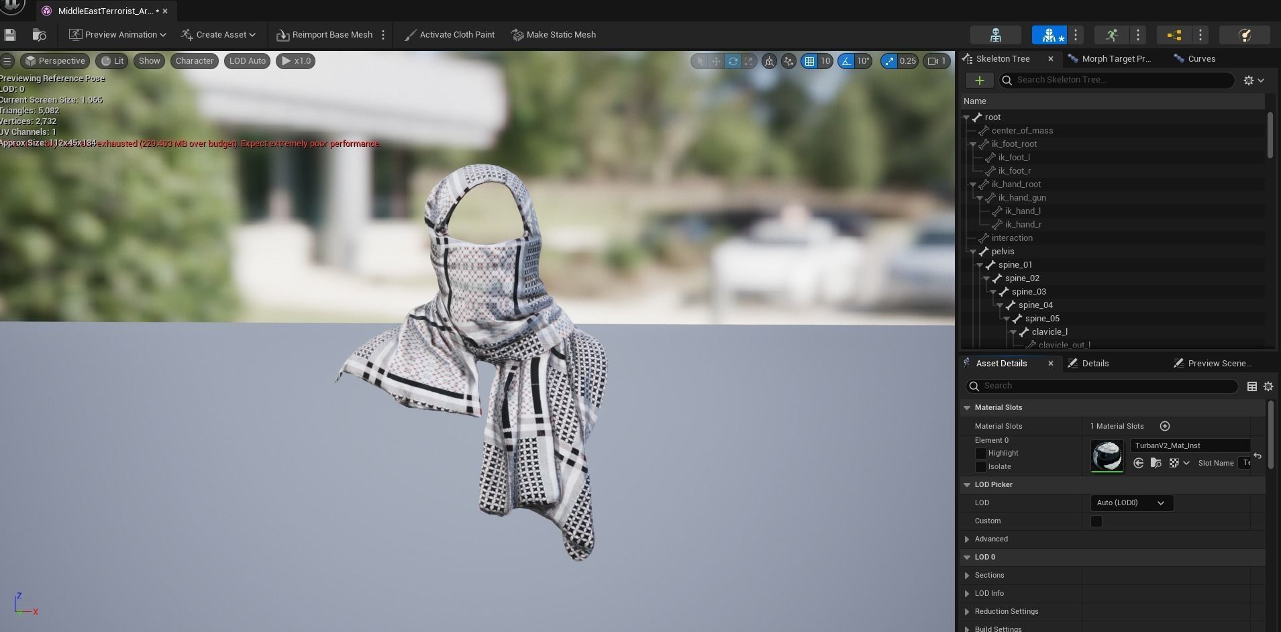
Task: Select the center_of_mass bone
Action: pyautogui.click(x=1022, y=131)
